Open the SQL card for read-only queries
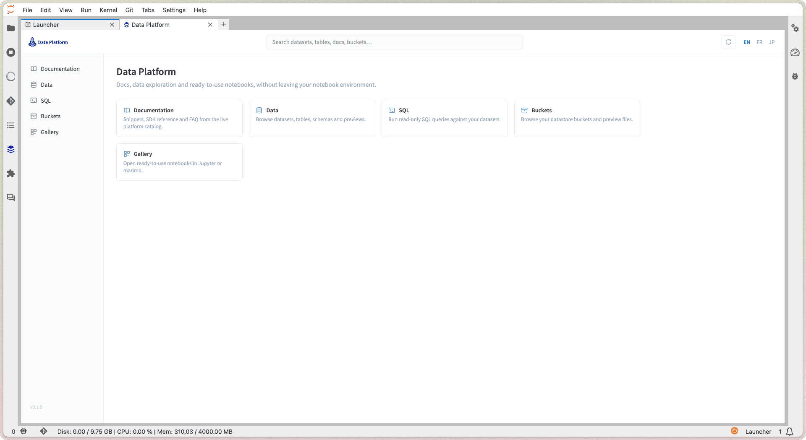The image size is (806, 440). point(445,118)
